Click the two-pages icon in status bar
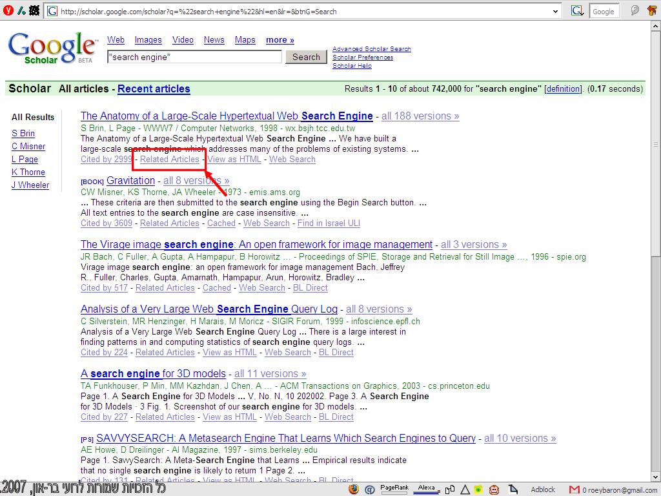The image size is (661, 496). [450, 490]
